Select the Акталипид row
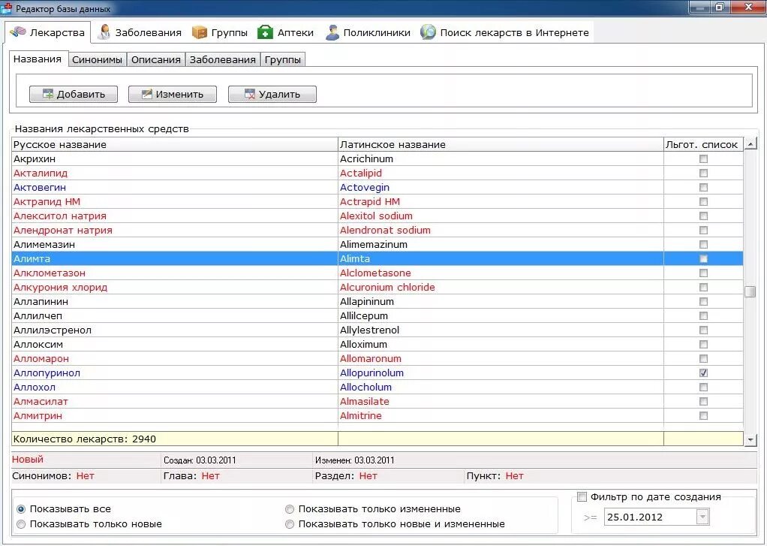Screen dimensions: 767x546 tap(377, 173)
